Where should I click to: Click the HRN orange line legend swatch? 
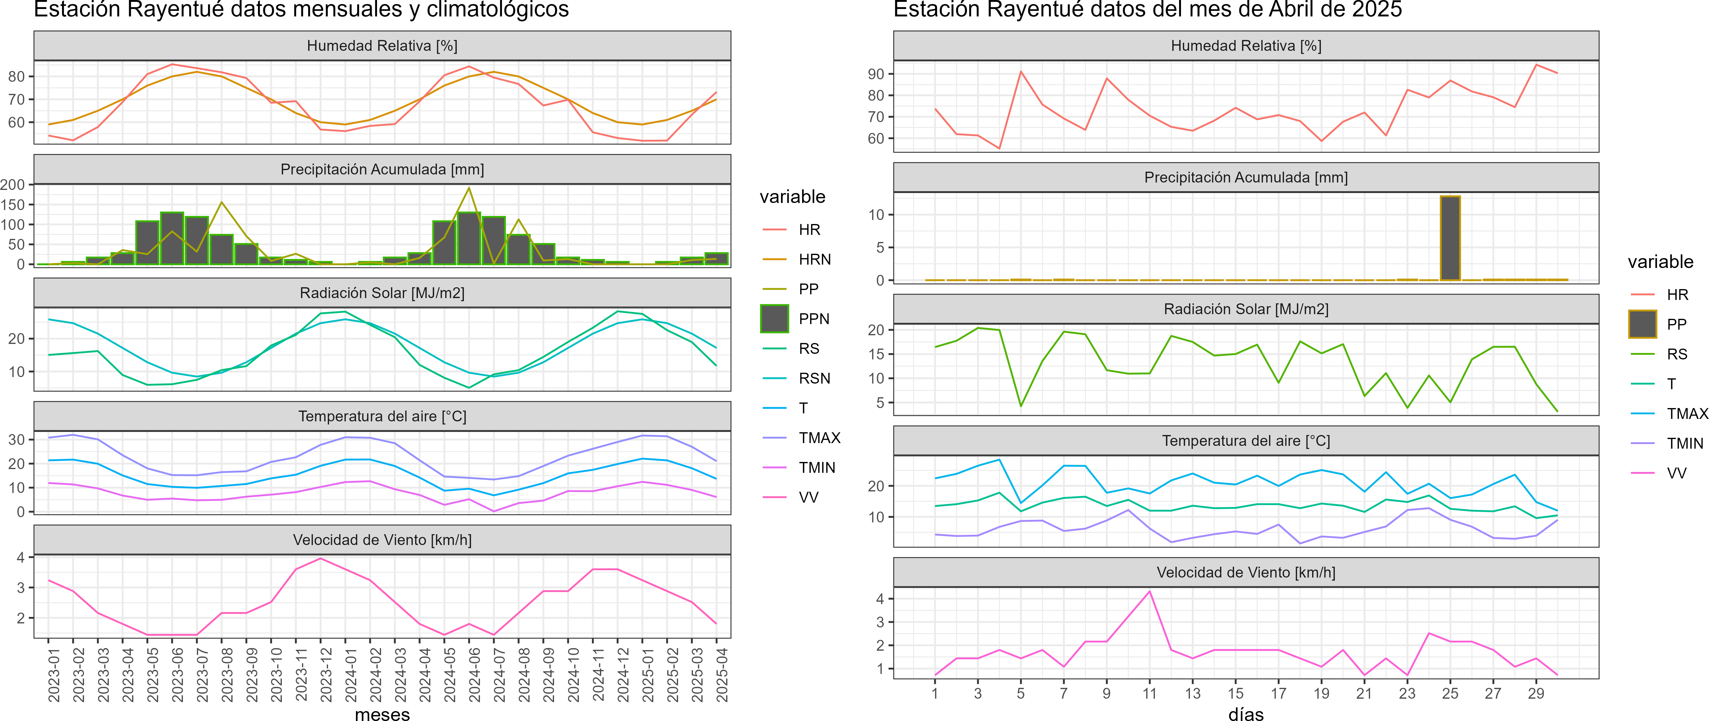(774, 259)
